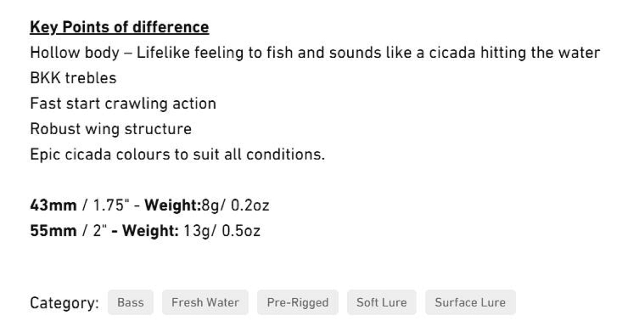Click the first bold Weight: label
This screenshot has width=639, height=332.
[173, 205]
